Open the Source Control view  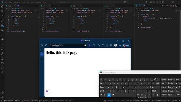coord(2,16)
